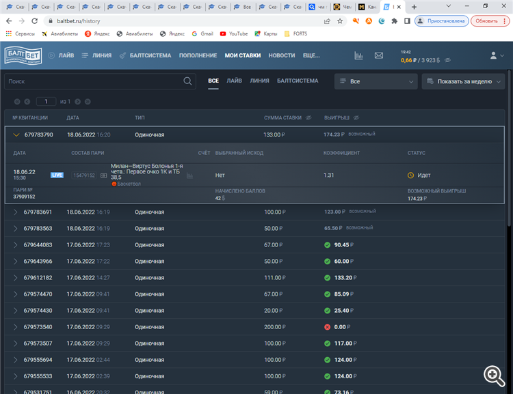The image size is (513, 394).
Task: Go to next page arrow
Action: 77,102
